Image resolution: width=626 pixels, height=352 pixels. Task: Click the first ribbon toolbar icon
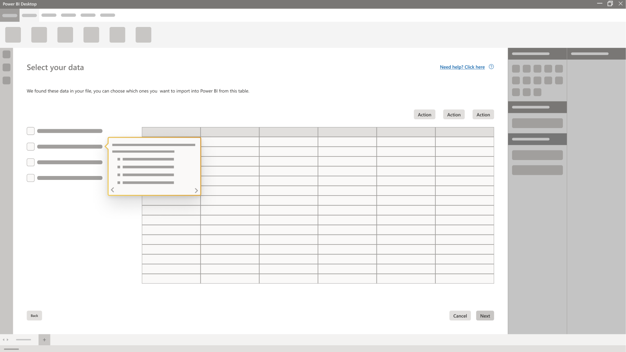[x=13, y=35]
